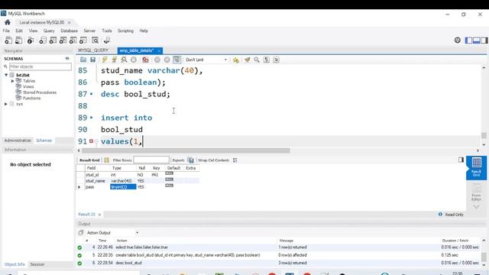Close the emp_table_details tab
The height and width of the screenshot is (275, 489).
coord(159,50)
